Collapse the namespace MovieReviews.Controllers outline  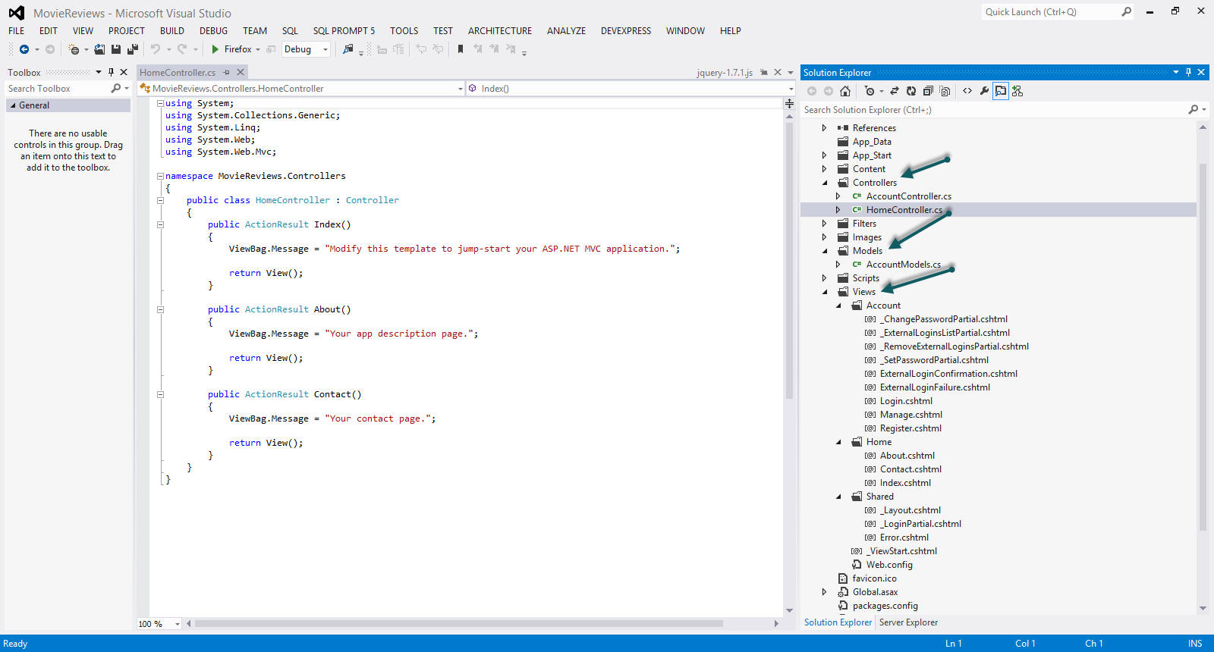pos(160,176)
